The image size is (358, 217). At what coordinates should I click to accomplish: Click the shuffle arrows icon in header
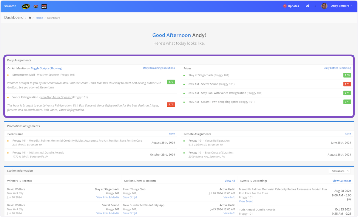click(307, 6)
